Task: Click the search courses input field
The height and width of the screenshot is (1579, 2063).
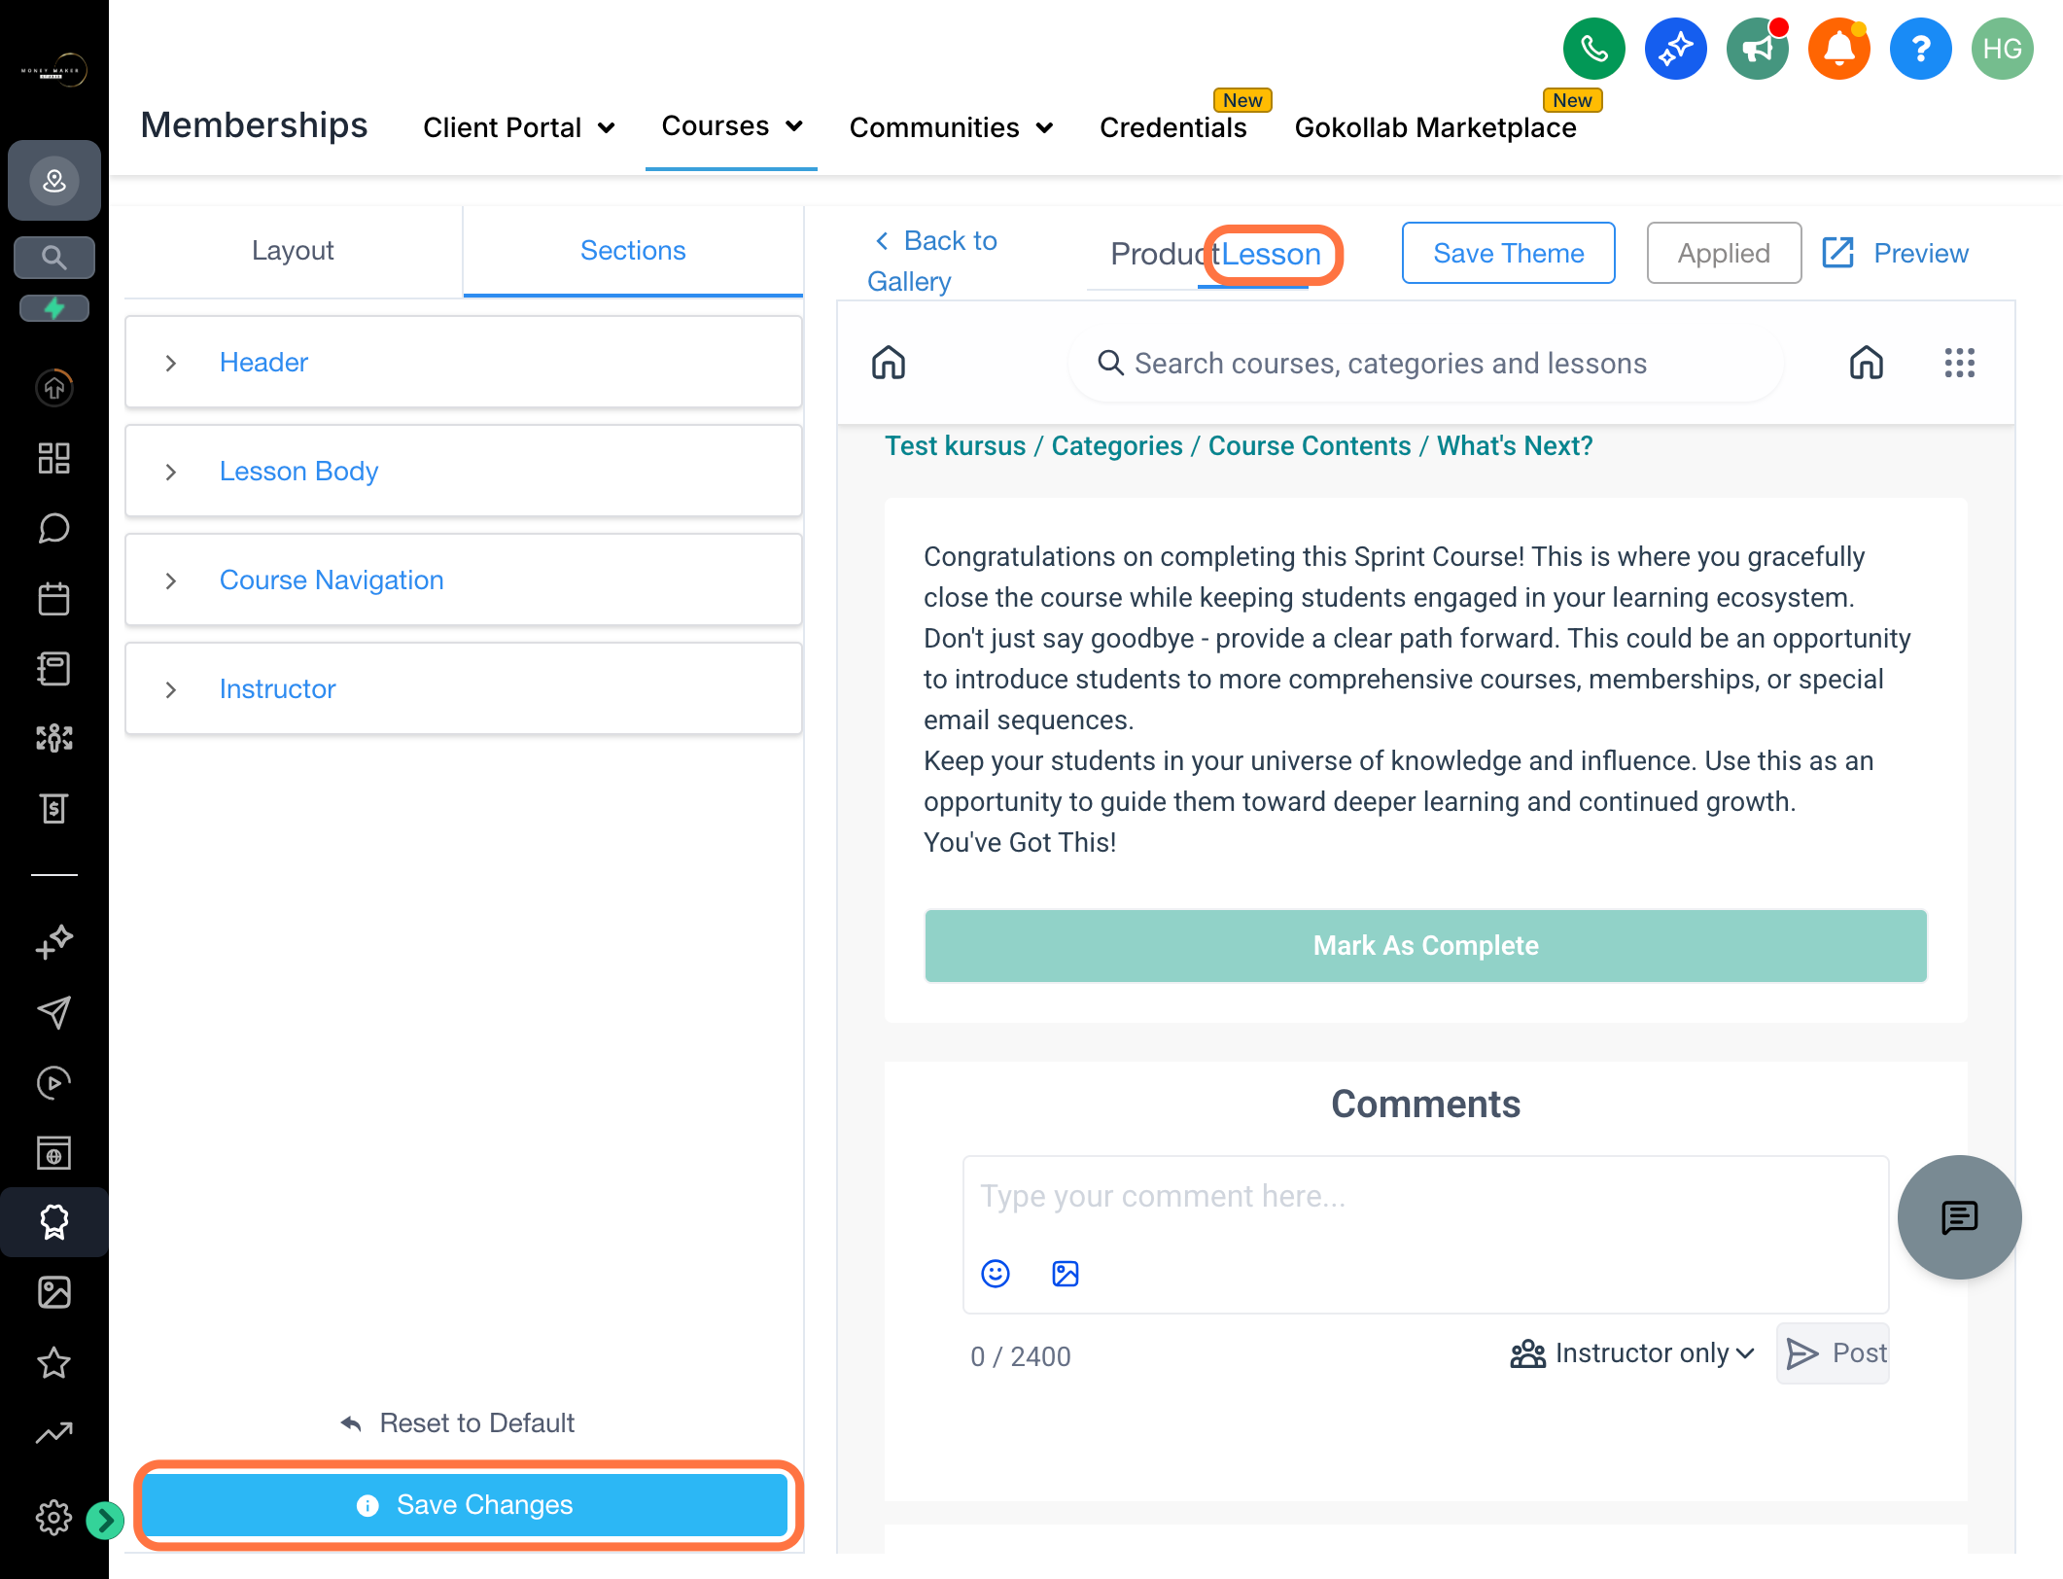Action: [x=1426, y=363]
